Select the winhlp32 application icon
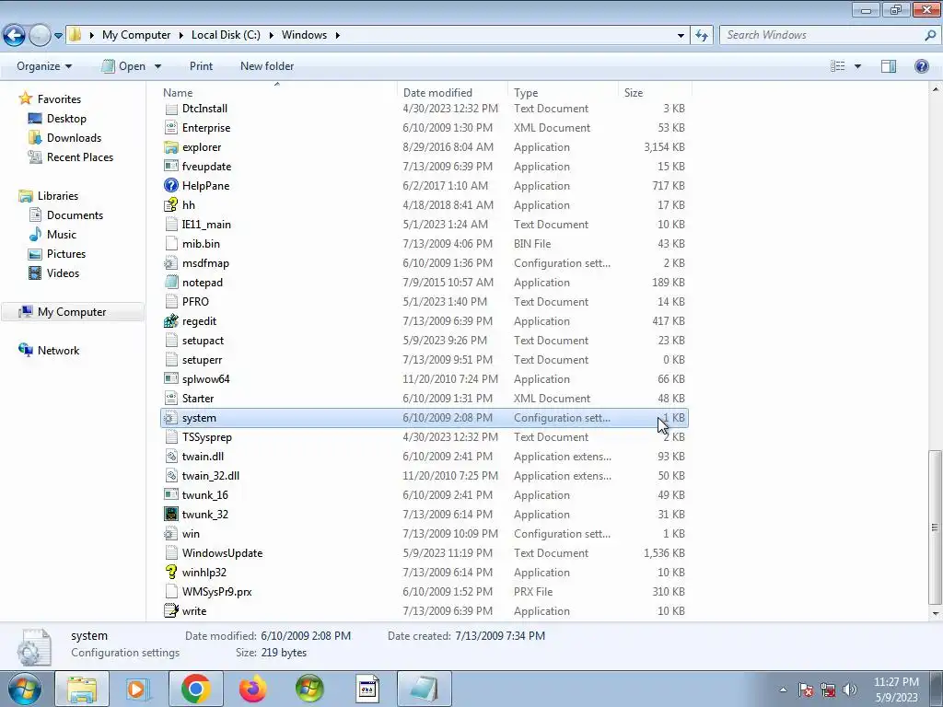This screenshot has width=943, height=707. pyautogui.click(x=171, y=573)
